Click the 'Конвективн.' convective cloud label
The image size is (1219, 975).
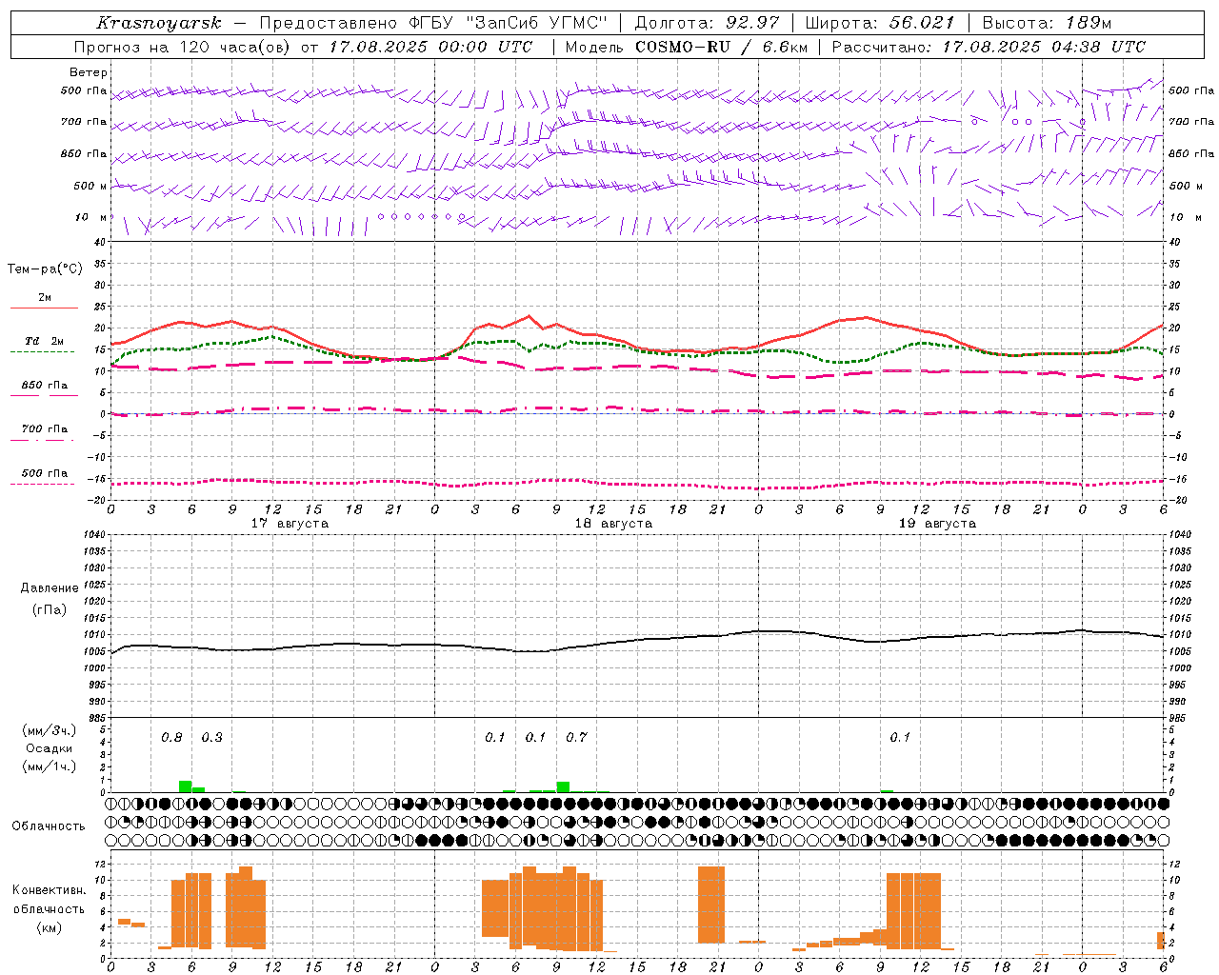pyautogui.click(x=49, y=890)
